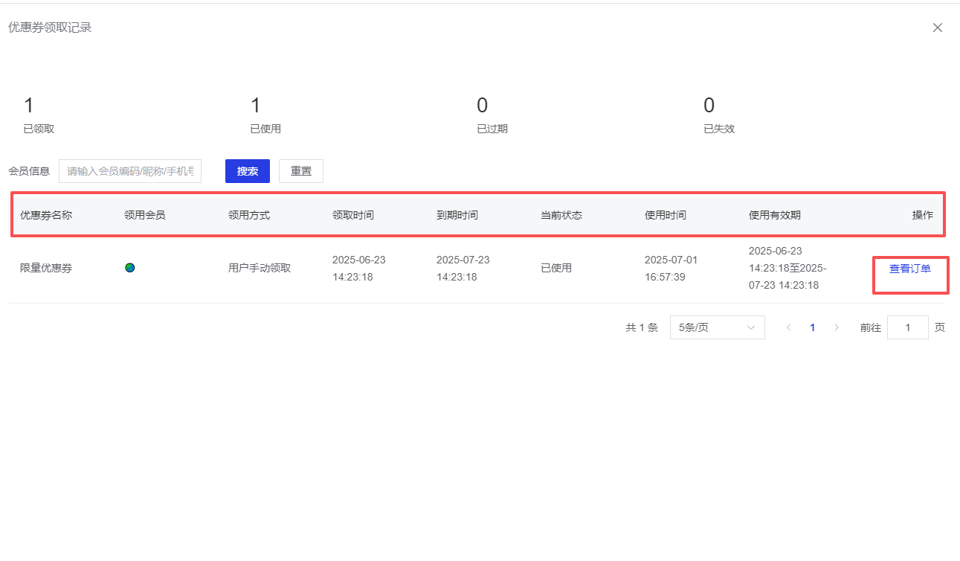960x561 pixels.
Task: Open the 查看订单 link
Action: click(909, 269)
